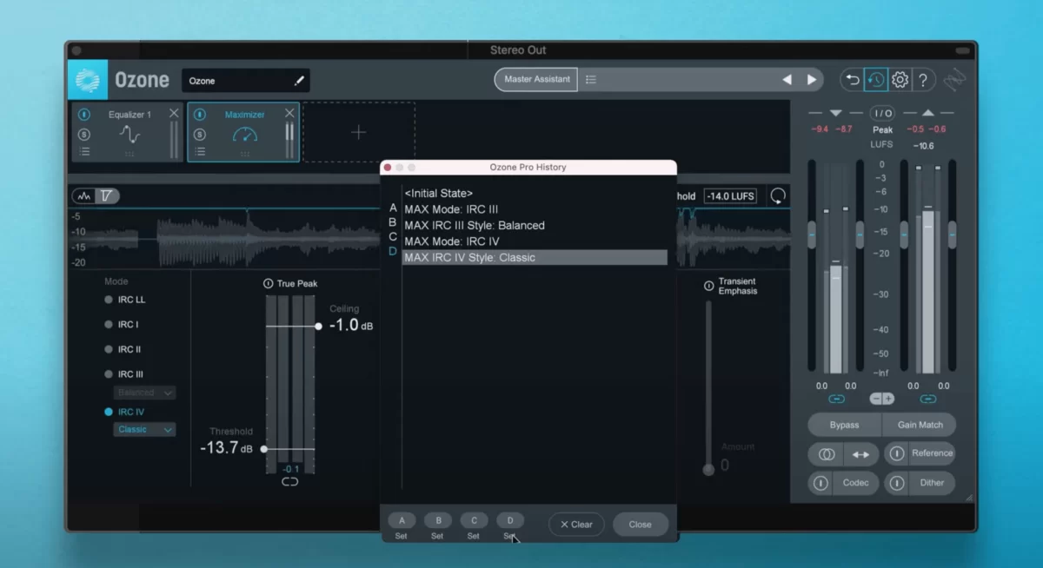Solo the Maximizer module
The width and height of the screenshot is (1043, 568).
pyautogui.click(x=200, y=135)
